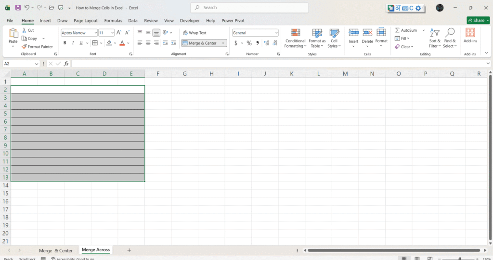493x260 pixels.
Task: Click Format as Table icon
Action: [317, 33]
